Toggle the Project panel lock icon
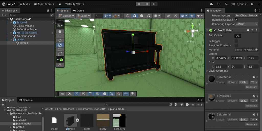Screen dimensions: 262x131 coord(198,100)
